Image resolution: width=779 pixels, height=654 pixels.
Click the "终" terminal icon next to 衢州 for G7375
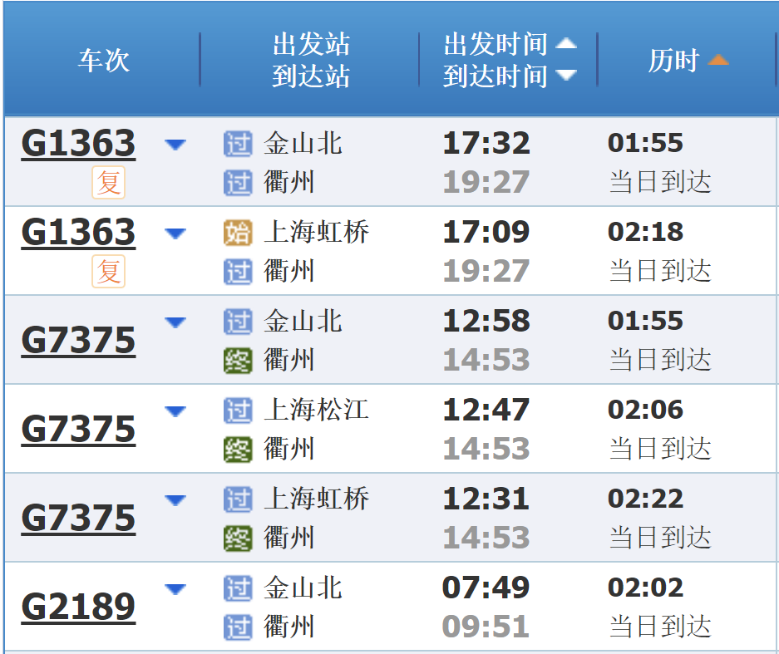pyautogui.click(x=237, y=360)
